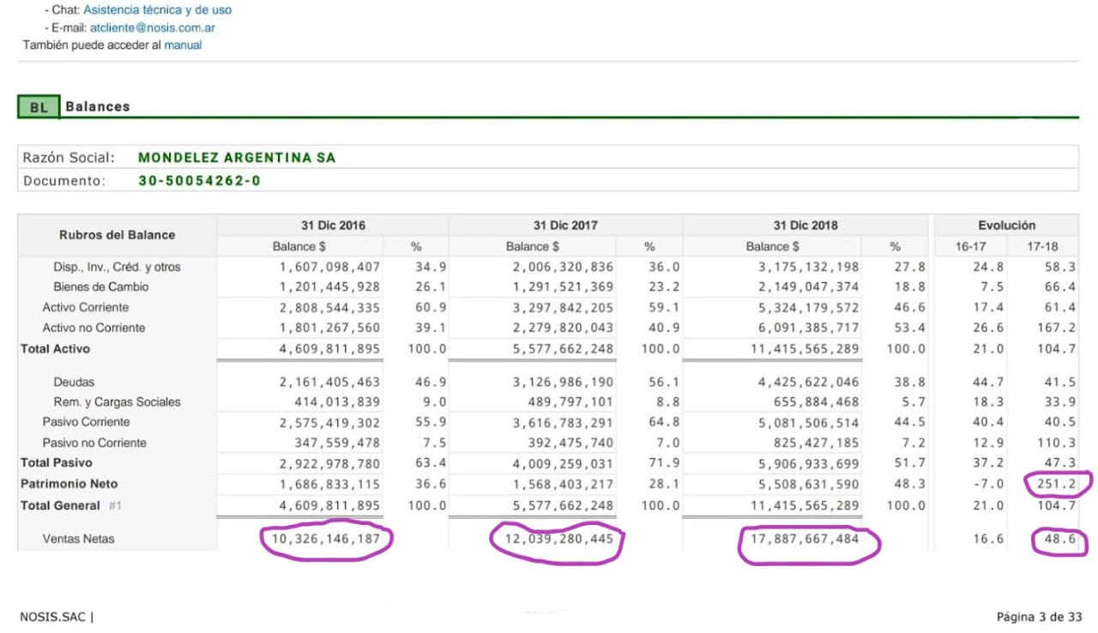Click the 2016 Disp., Inv. value 1,607,098,407
This screenshot has height=633, width=1098.
(x=329, y=267)
